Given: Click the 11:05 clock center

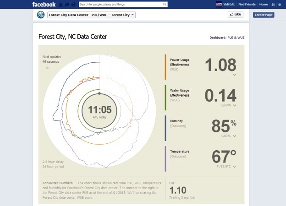Looking at the screenshot, I should [99, 111].
